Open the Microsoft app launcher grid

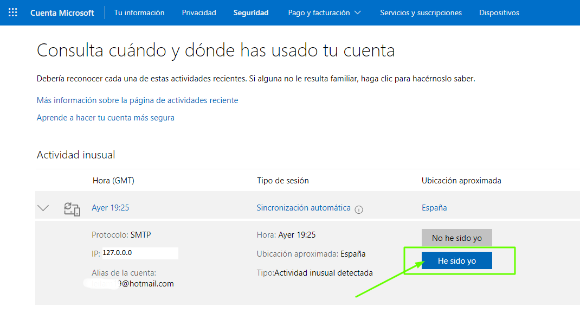click(x=13, y=12)
